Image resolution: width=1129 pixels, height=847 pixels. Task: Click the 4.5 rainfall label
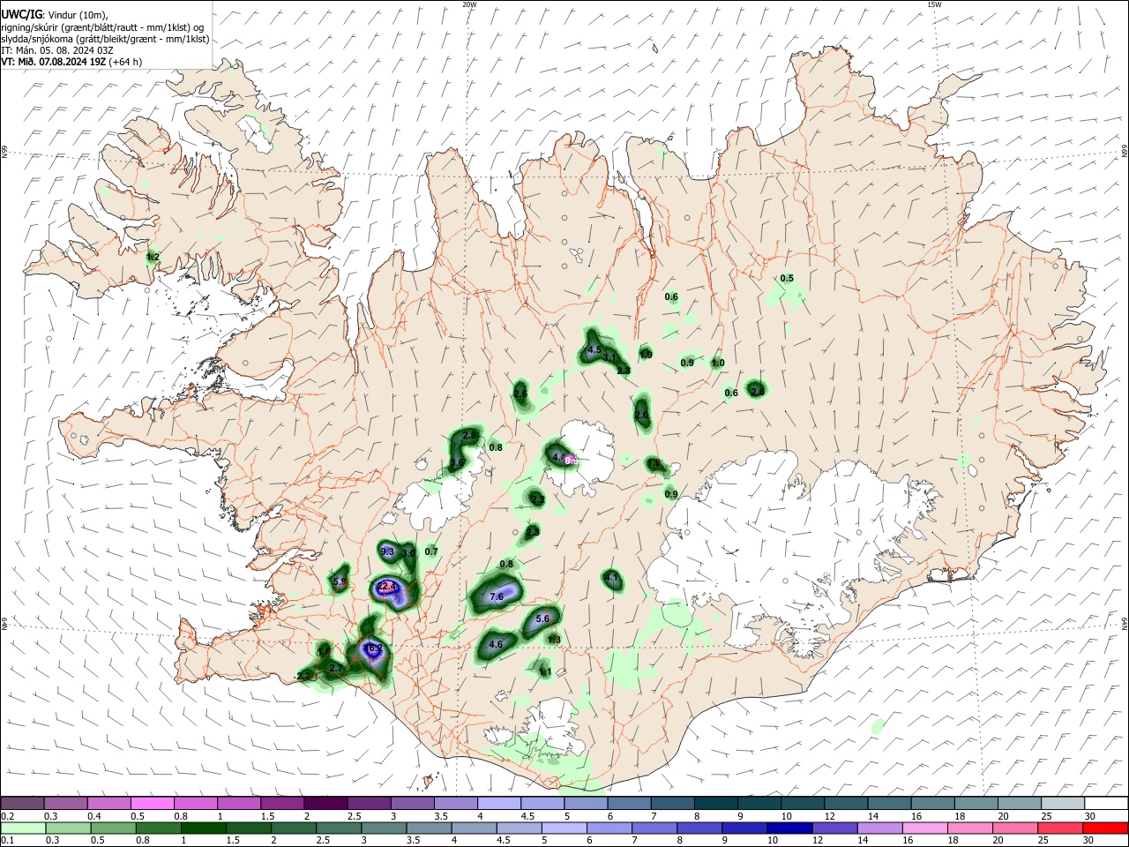tap(594, 350)
